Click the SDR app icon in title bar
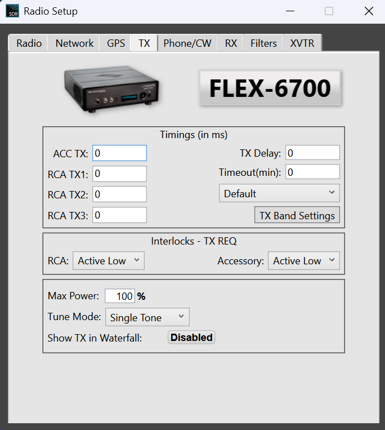The width and height of the screenshot is (385, 430). point(12,11)
